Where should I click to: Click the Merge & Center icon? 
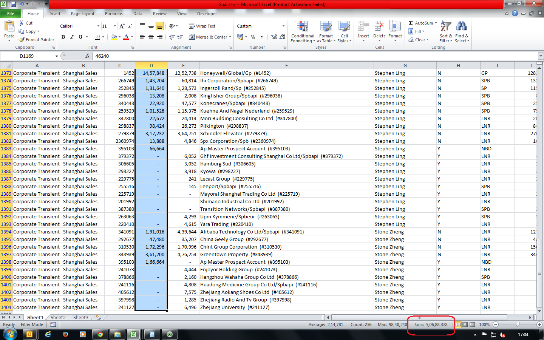pos(192,37)
